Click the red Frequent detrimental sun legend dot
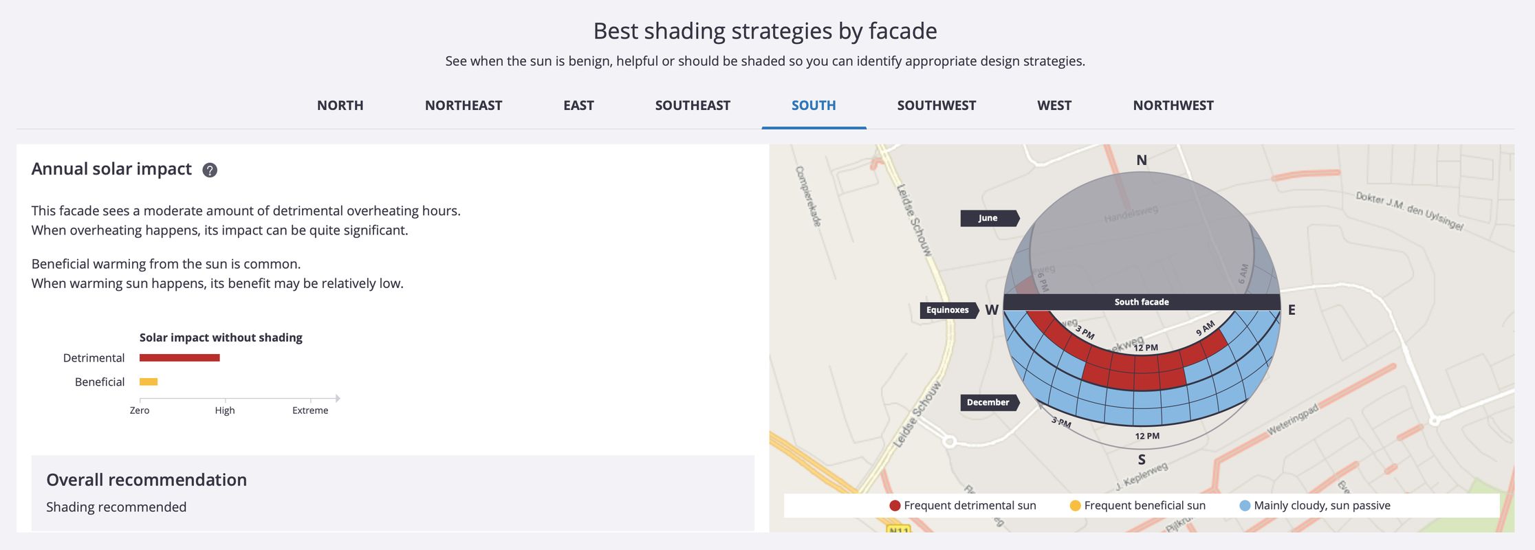Image resolution: width=1535 pixels, height=550 pixels. [895, 506]
